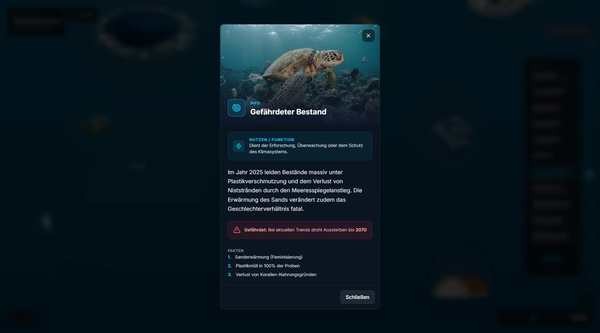Select fact Verlust von Korallen-Nahrungsgründen
This screenshot has width=600, height=333.
[x=276, y=275]
